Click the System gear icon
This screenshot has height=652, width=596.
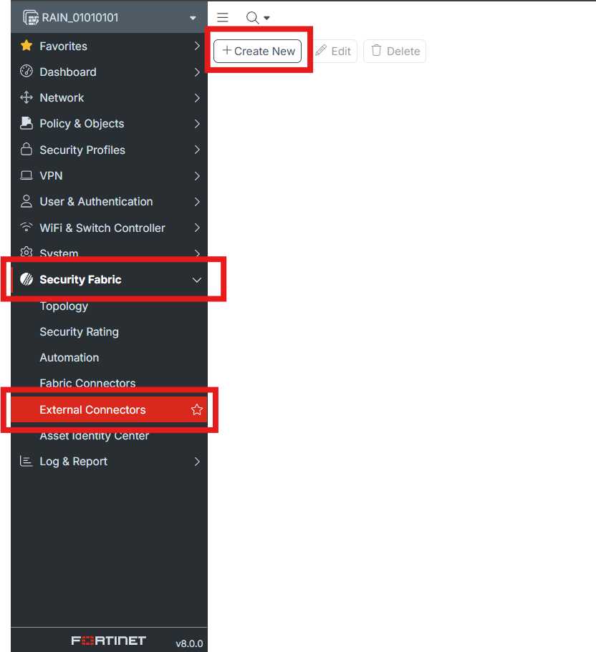point(27,252)
